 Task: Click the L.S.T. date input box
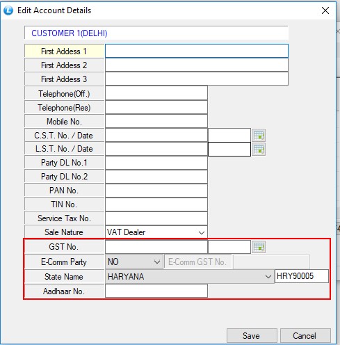[229, 149]
